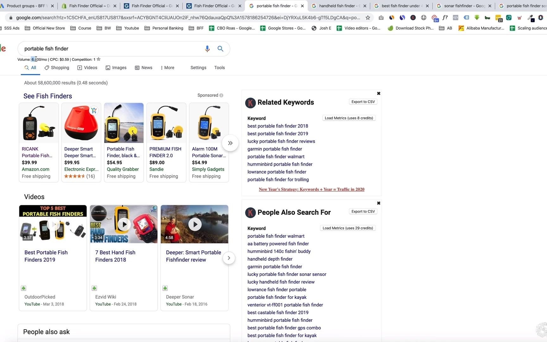Open the PREMIUM FISH FINDER 2.0 product image

click(166, 123)
